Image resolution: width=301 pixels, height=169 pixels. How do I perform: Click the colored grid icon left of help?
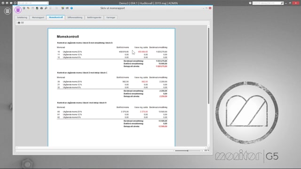[x=63, y=8]
